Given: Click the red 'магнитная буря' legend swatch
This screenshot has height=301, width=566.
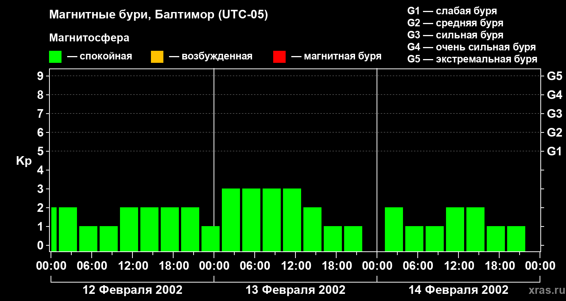Looking at the screenshot, I should 279,57.
